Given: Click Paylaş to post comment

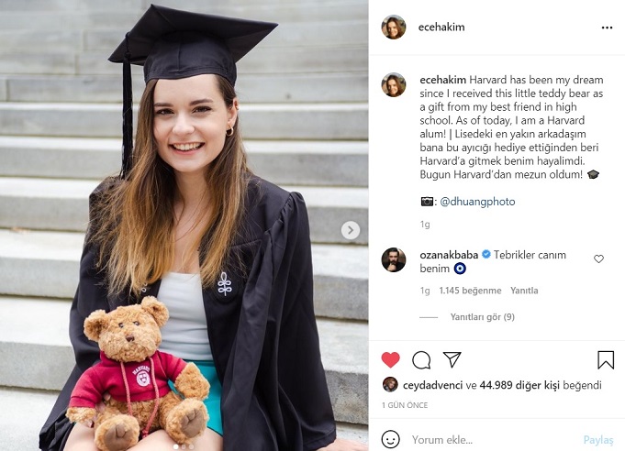Looking at the screenshot, I should click(597, 440).
